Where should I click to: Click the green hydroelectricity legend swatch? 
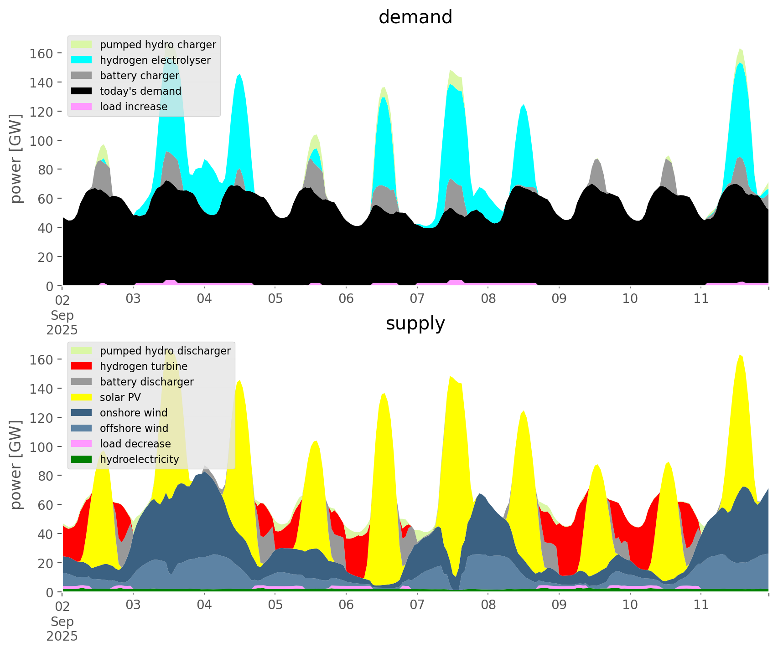coord(82,459)
